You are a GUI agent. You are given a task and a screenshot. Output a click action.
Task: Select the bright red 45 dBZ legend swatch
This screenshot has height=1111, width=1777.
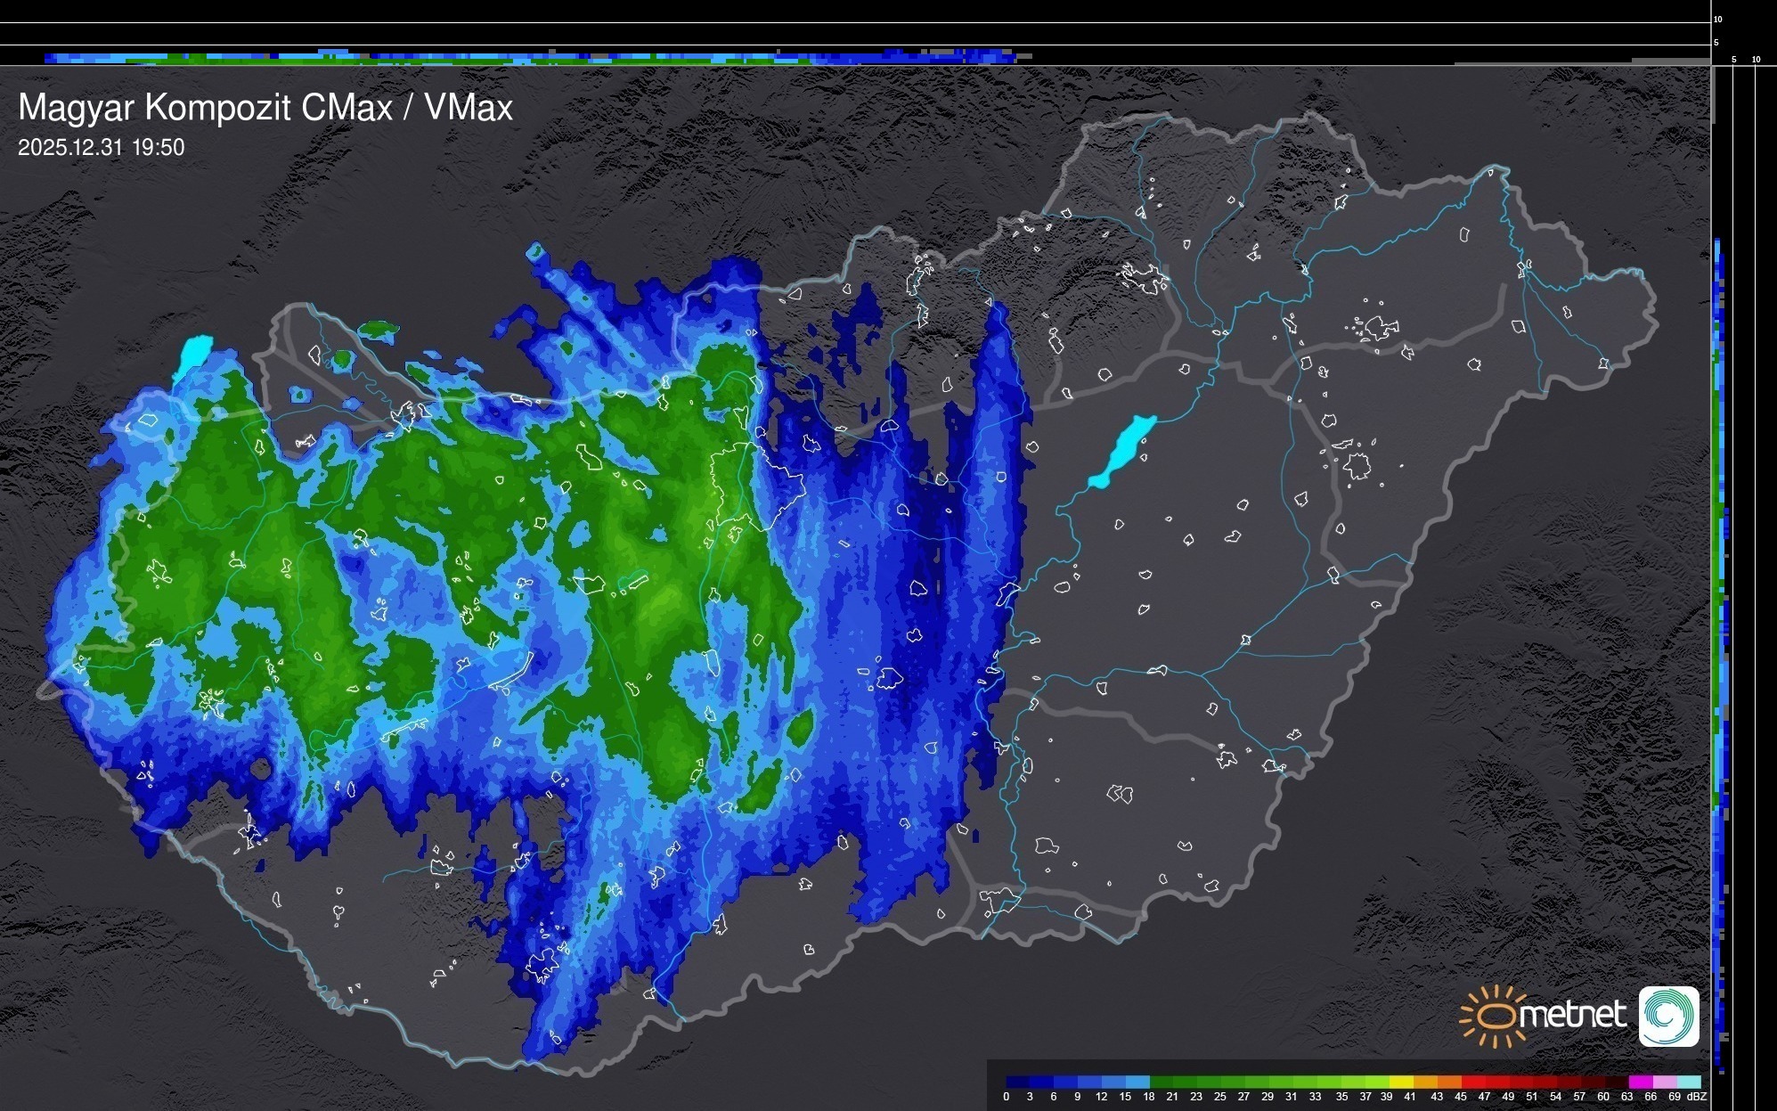(1472, 1082)
